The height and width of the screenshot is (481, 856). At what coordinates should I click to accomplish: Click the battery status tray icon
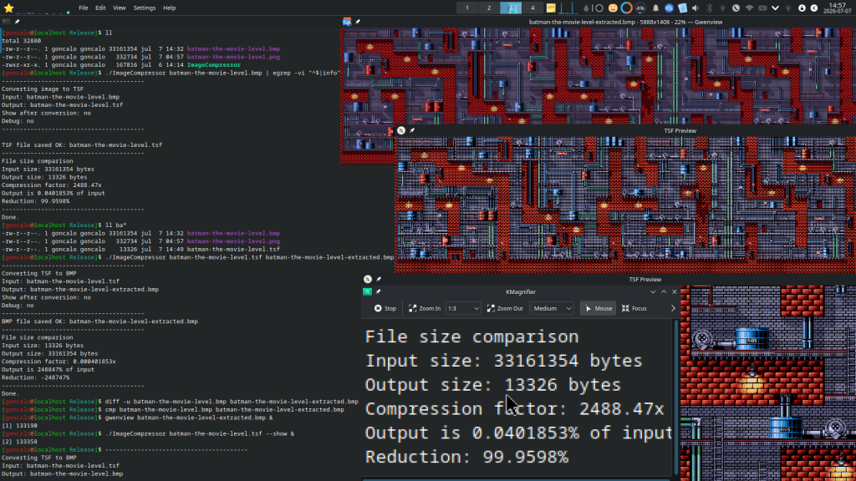[x=762, y=8]
